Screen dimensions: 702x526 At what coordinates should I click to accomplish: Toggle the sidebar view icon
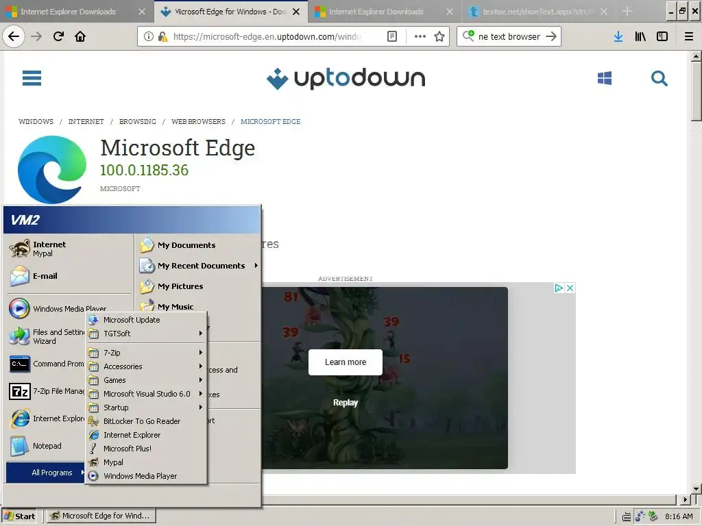pyautogui.click(x=662, y=36)
